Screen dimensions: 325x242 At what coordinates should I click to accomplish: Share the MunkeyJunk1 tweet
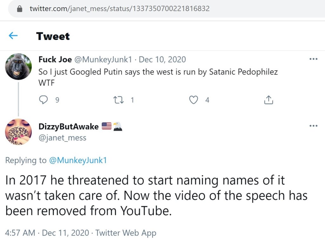[x=268, y=100]
